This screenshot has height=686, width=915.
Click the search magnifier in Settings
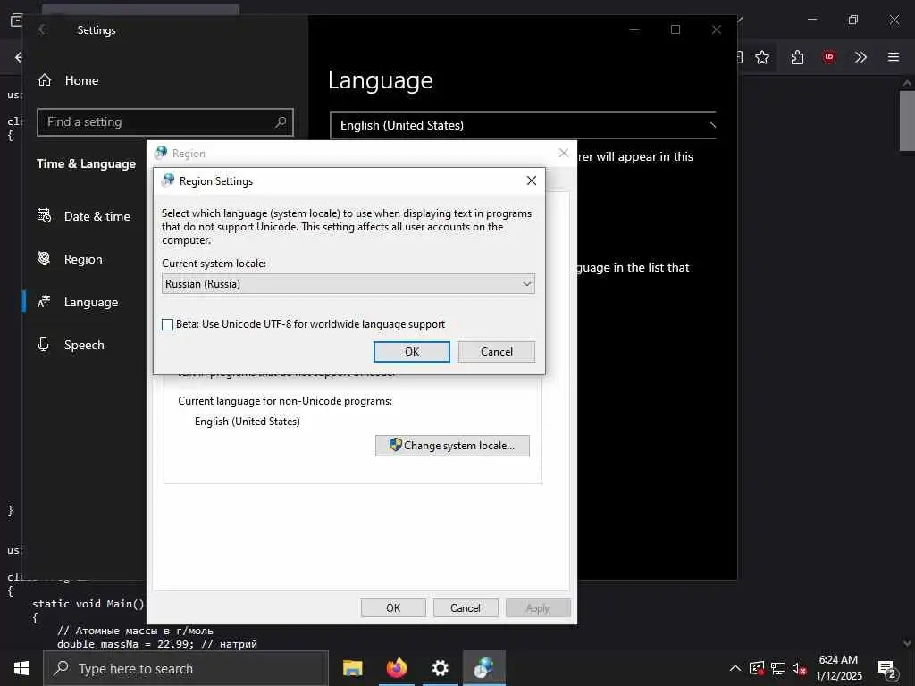[x=281, y=121]
